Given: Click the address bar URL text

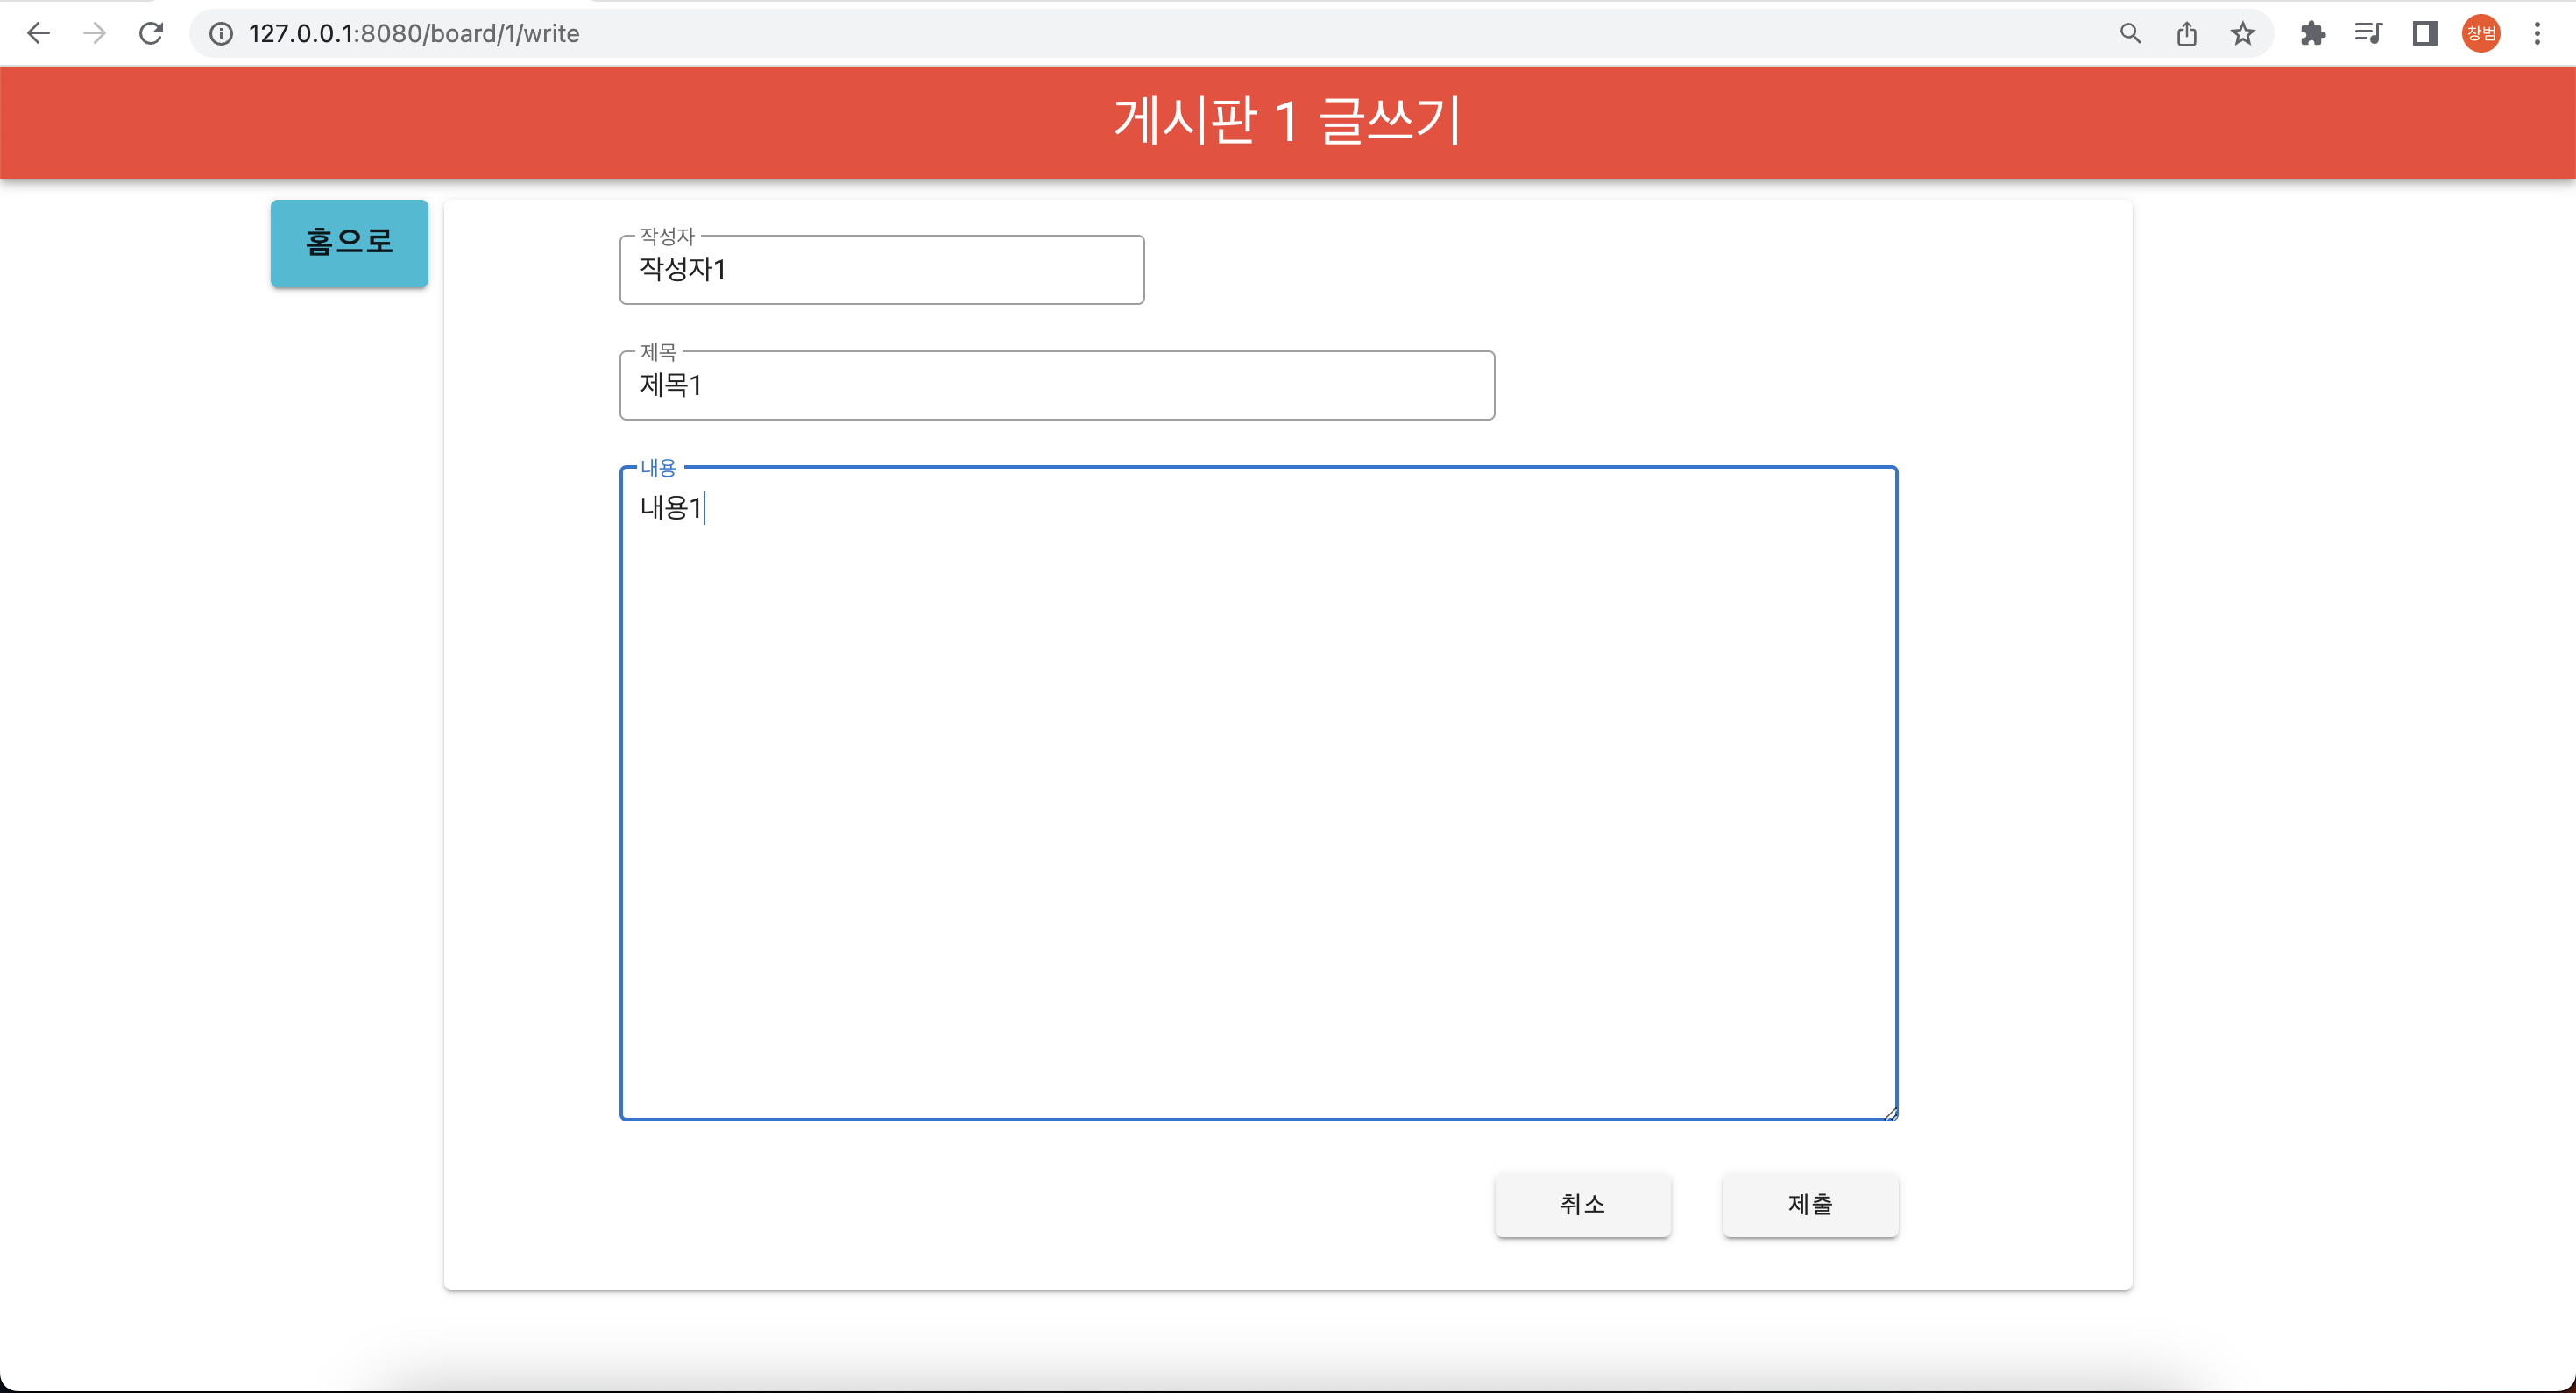Looking at the screenshot, I should coord(414,34).
